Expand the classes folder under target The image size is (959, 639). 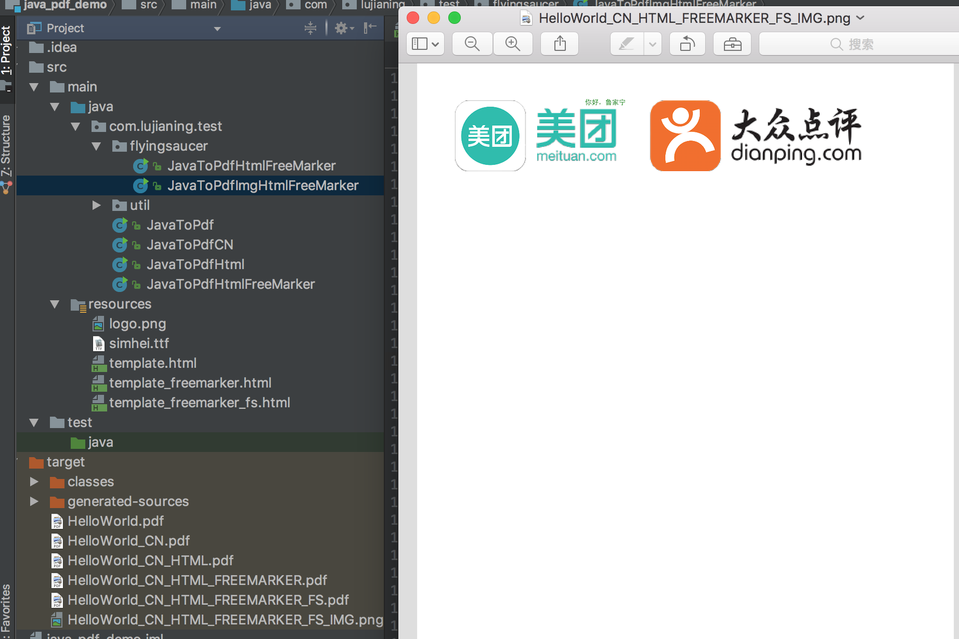(x=34, y=482)
